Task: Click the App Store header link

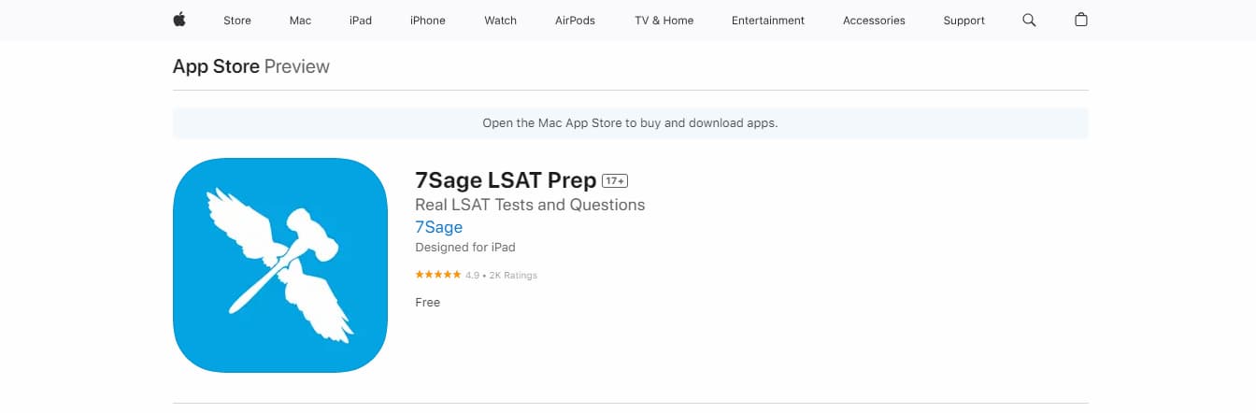Action: pos(216,66)
